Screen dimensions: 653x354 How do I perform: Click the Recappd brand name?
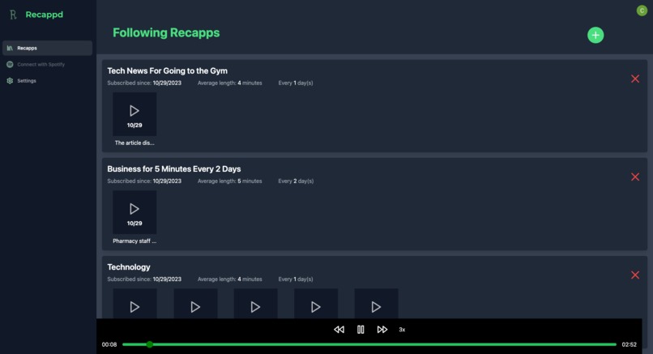pos(44,15)
